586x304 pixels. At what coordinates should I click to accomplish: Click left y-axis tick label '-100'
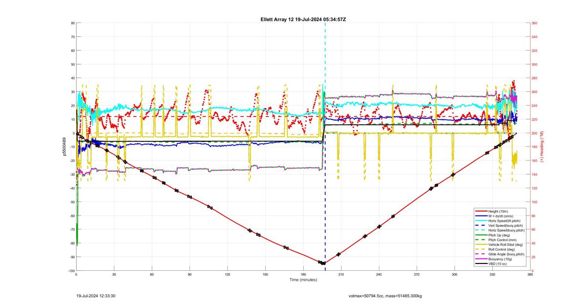(x=71, y=271)
